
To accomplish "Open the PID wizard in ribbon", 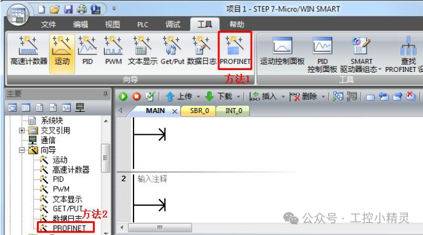I will [x=88, y=51].
